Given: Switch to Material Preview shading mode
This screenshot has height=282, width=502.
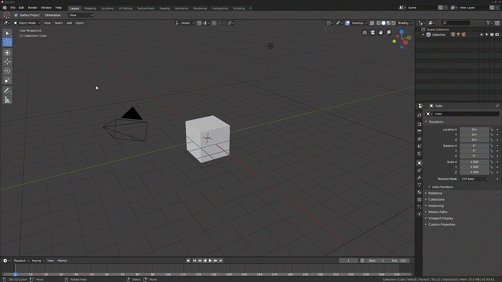Looking at the screenshot, I should coord(389,23).
